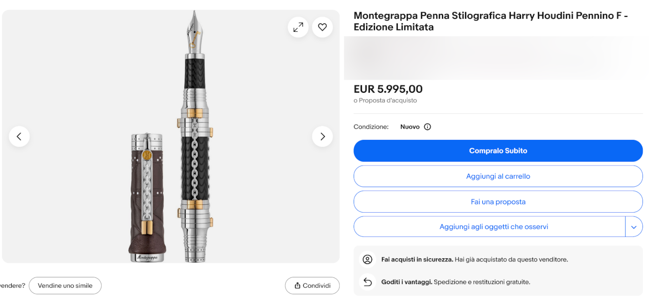Screen dimensions: 653x298
Task: Click Vendine uno simile
Action: [x=65, y=286]
